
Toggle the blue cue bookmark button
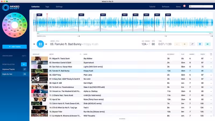point(200,44)
